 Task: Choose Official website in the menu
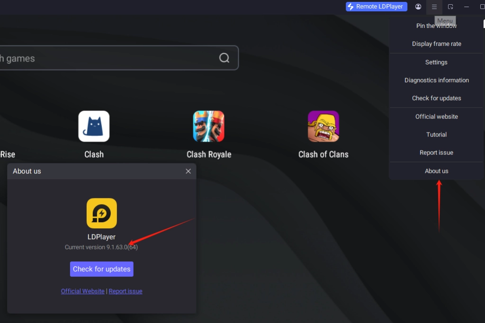[436, 117]
